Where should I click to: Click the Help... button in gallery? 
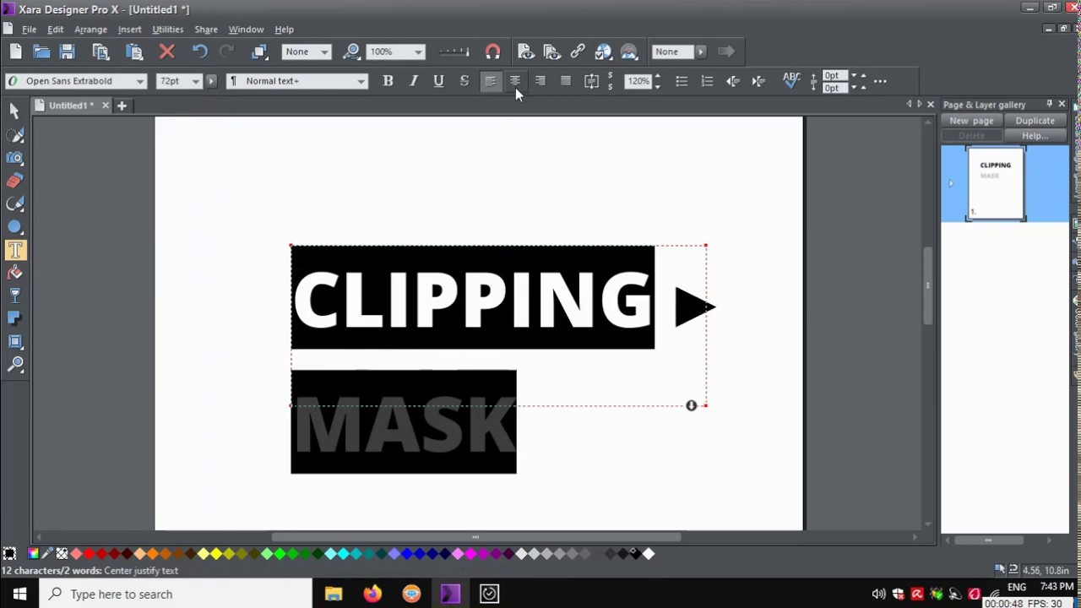coord(1035,136)
